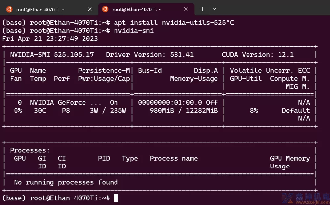Click the "Type" column header
This screenshot has width=330, height=205.
tap(130, 158)
